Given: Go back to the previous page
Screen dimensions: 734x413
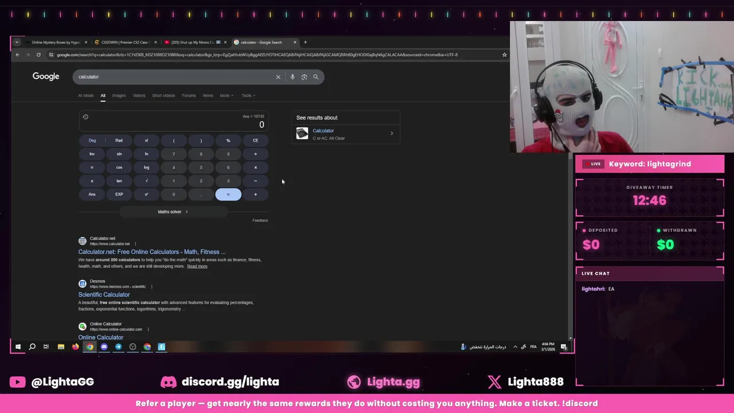Looking at the screenshot, I should (17, 55).
